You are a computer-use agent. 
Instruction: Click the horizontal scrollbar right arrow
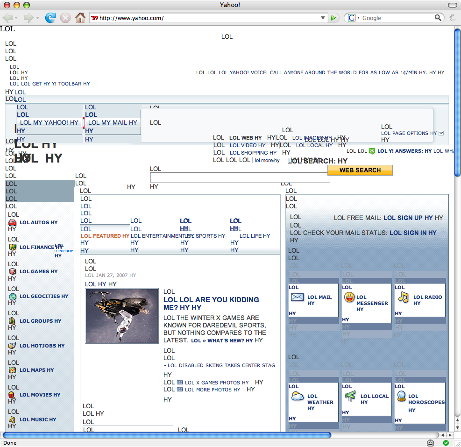tap(450, 435)
